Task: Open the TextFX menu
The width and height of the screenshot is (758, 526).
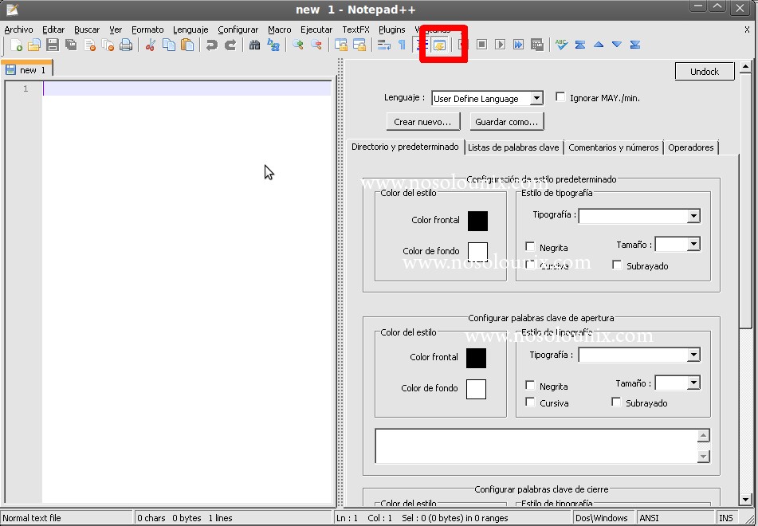Action: (x=355, y=29)
